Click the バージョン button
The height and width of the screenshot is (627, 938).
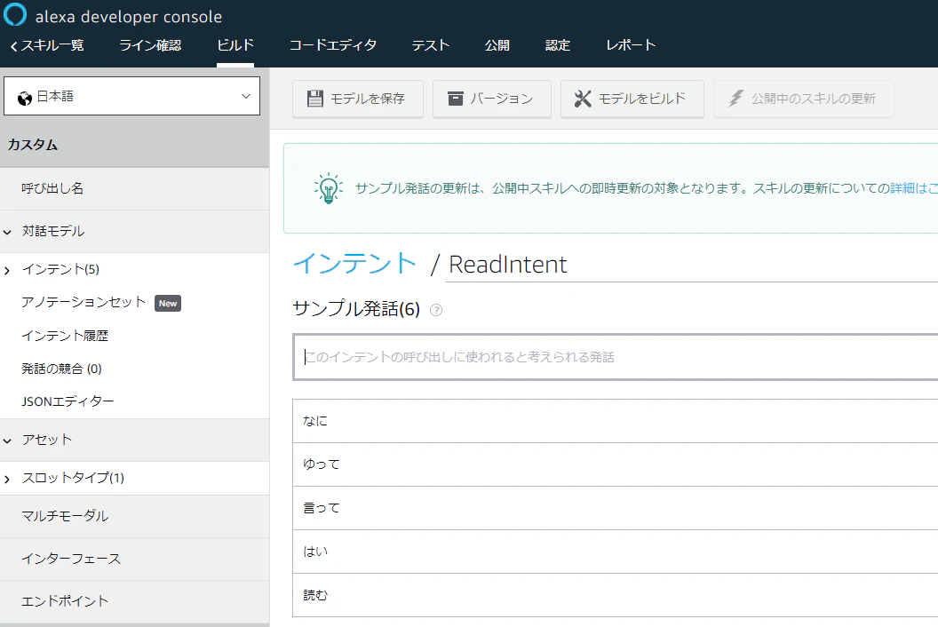[492, 99]
